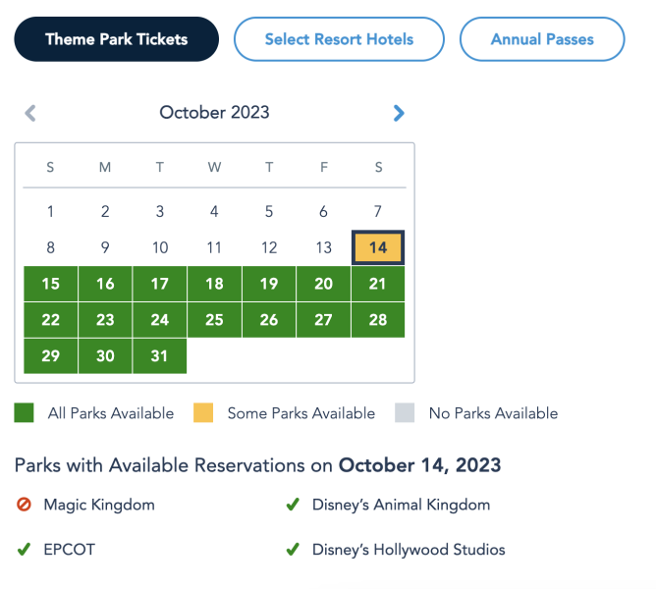Image resolution: width=656 pixels, height=589 pixels.
Task: Choose October 15 in the calendar
Action: pos(51,284)
